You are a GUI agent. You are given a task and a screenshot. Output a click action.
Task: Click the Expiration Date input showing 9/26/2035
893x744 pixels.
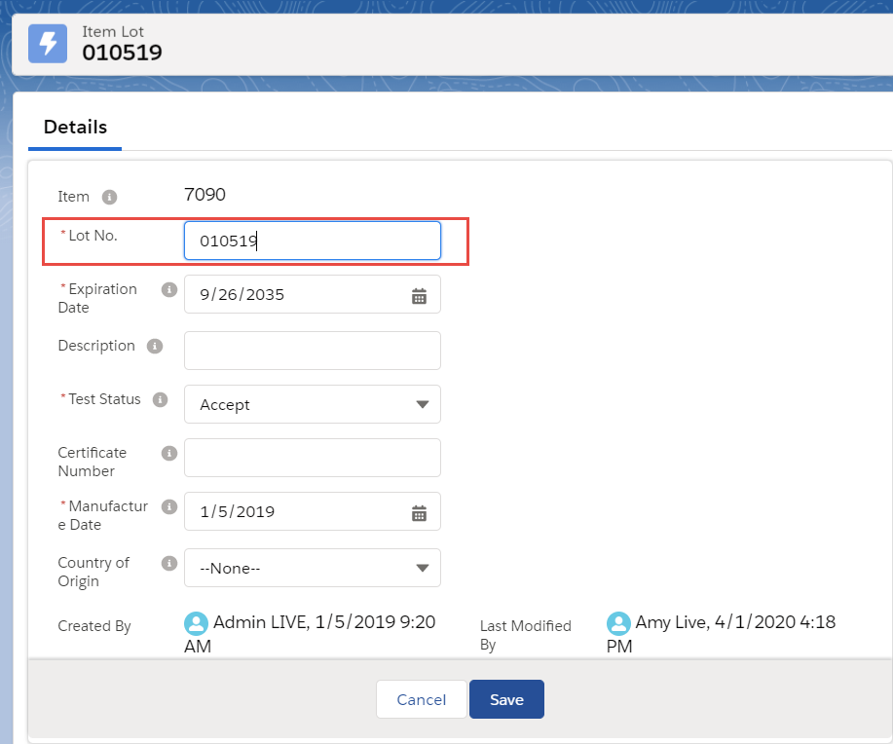[312, 294]
